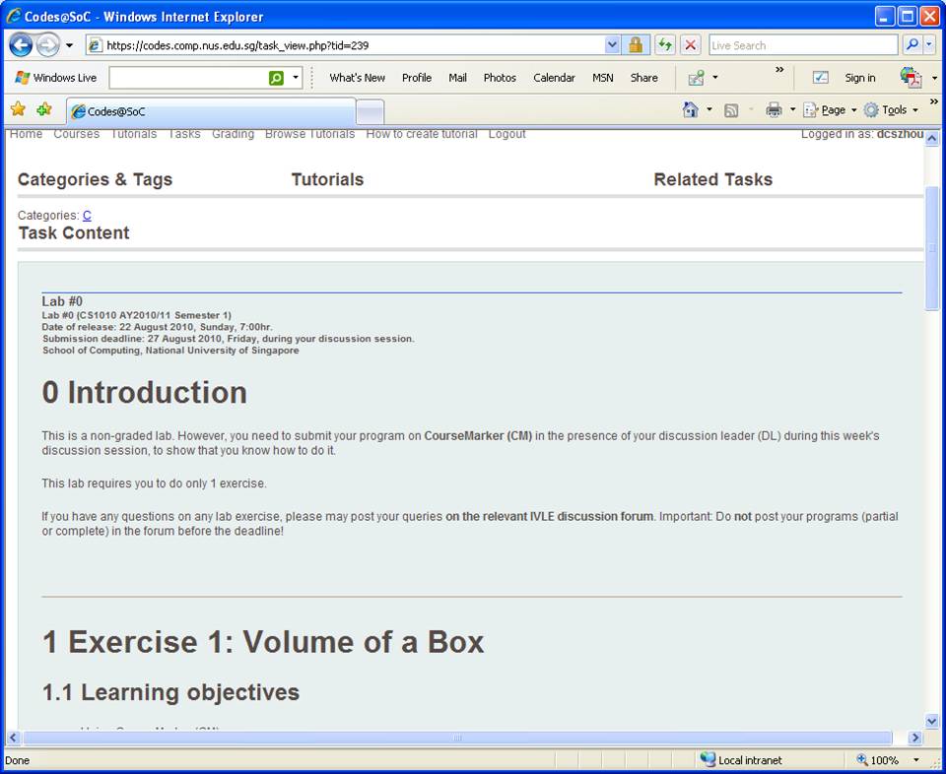Click the Logout link

[x=507, y=134]
